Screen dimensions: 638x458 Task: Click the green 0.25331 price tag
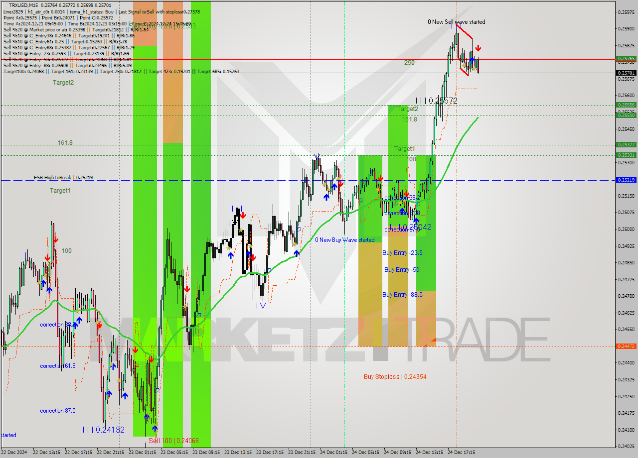[627, 155]
